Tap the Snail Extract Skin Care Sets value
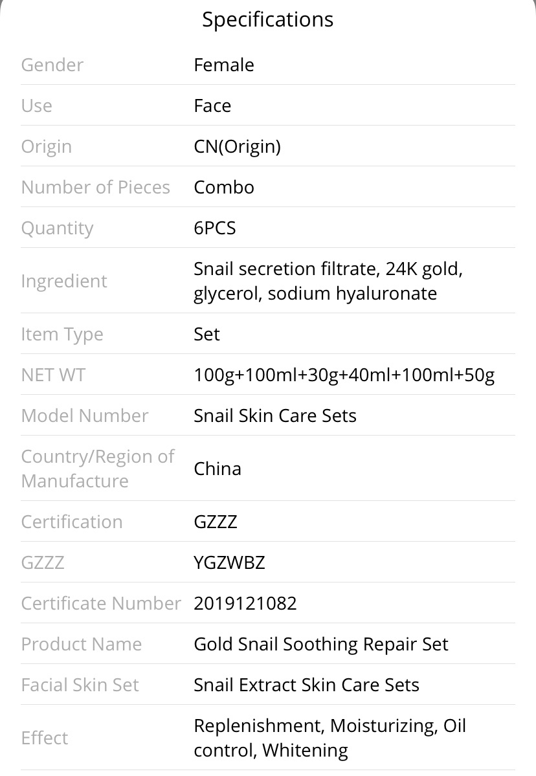 tap(306, 685)
